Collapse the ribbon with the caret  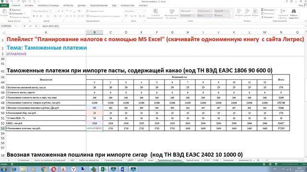pos(306,21)
